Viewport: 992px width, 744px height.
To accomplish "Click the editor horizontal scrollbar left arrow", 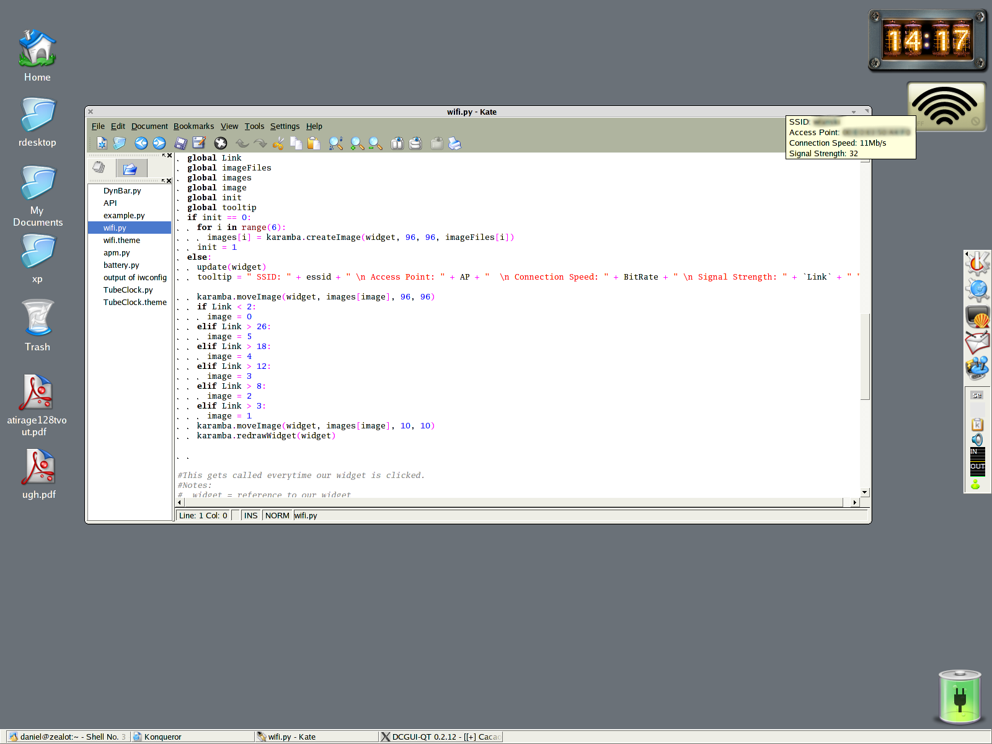I will coord(180,502).
